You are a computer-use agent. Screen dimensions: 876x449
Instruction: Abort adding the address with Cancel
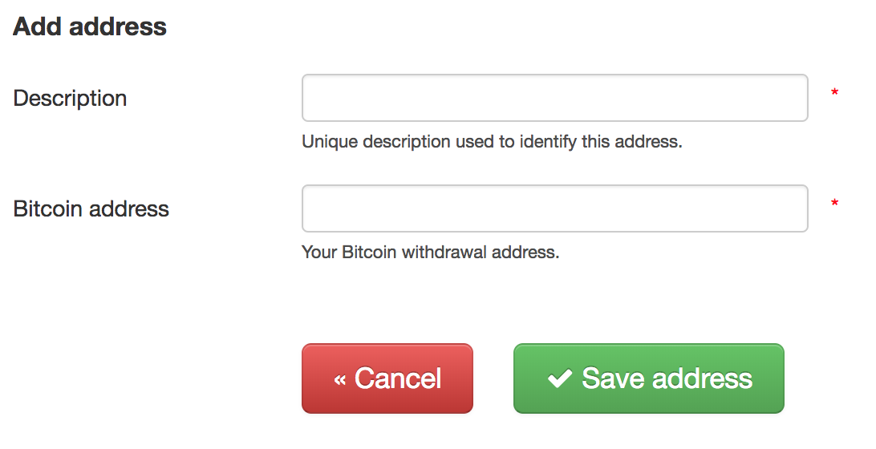point(387,378)
